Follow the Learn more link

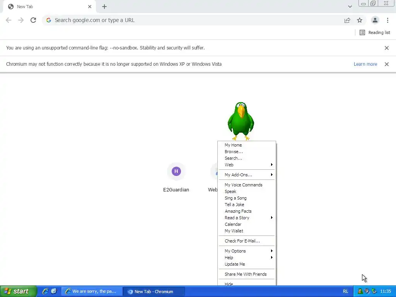(365, 64)
